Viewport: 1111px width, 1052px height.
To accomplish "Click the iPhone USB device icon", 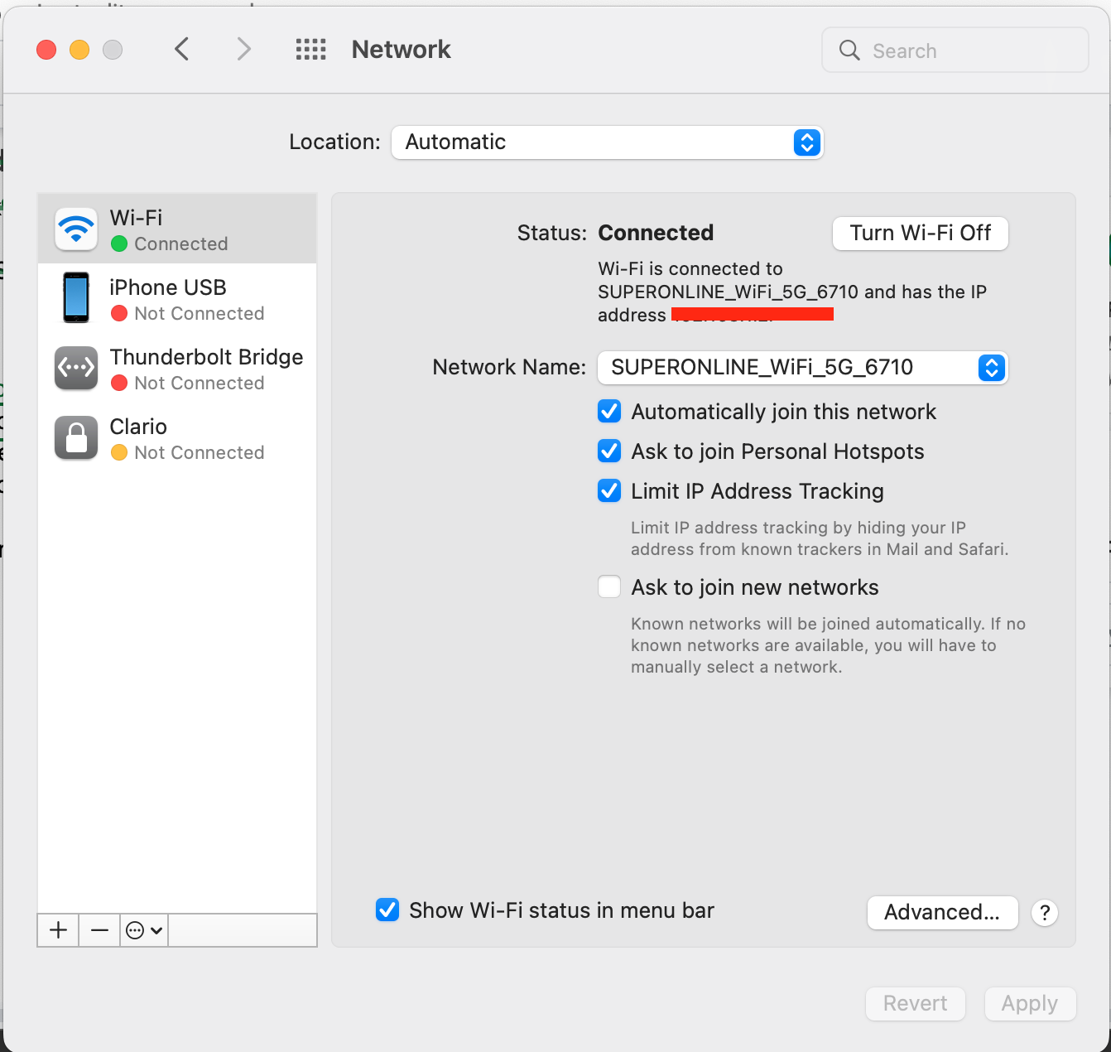I will point(76,298).
